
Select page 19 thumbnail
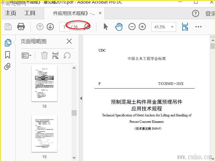[44, 134]
